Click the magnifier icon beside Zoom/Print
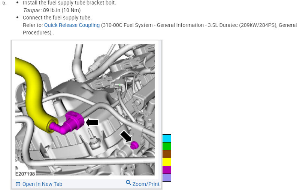 [128, 183]
